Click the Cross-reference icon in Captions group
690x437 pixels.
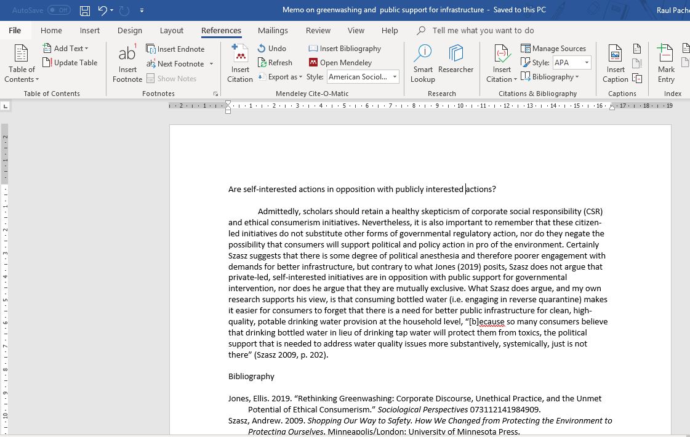coord(636,78)
